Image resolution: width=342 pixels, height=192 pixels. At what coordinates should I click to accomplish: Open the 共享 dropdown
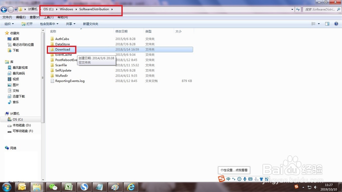point(70,24)
